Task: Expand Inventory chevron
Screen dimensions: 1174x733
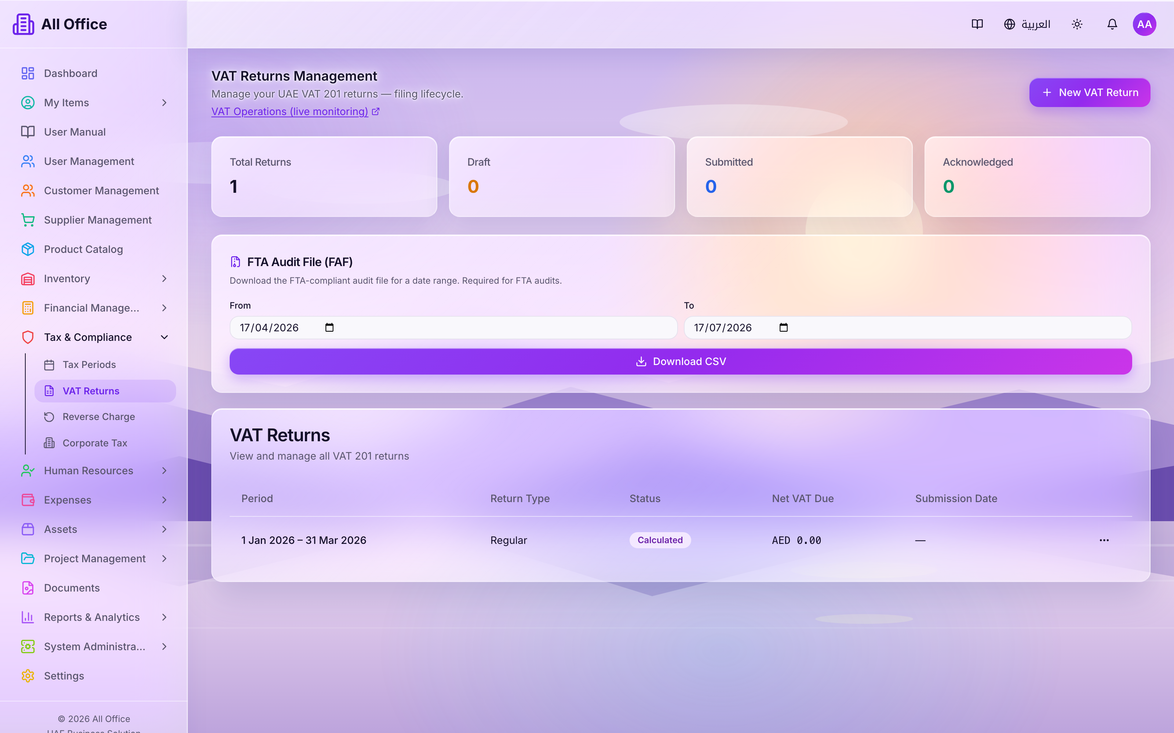Action: 164,279
